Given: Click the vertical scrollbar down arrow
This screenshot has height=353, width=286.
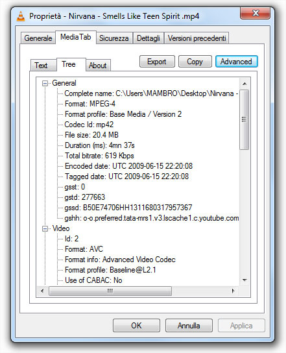Looking at the screenshot, I should click(x=244, y=280).
